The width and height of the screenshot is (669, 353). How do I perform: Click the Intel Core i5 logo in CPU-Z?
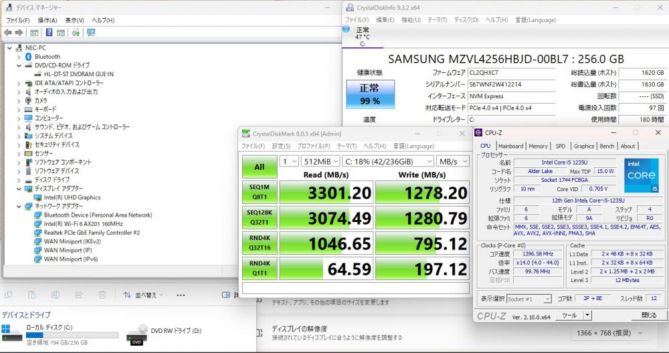642,175
